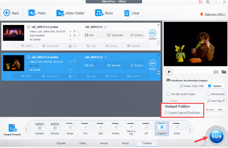Remove vid_0097111.webm from the list
228x148 pixels.
[159, 25]
